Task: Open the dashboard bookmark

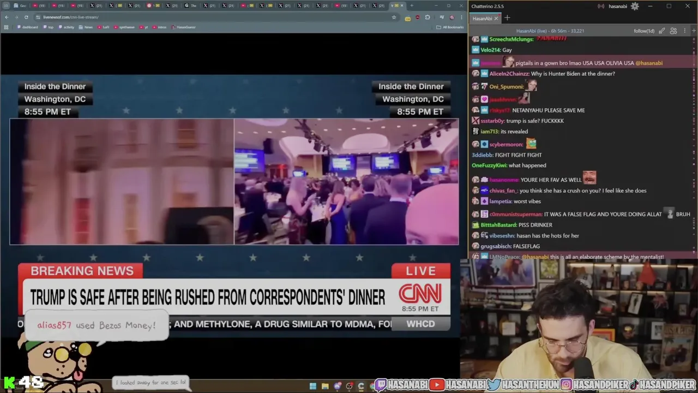Action: coord(28,27)
